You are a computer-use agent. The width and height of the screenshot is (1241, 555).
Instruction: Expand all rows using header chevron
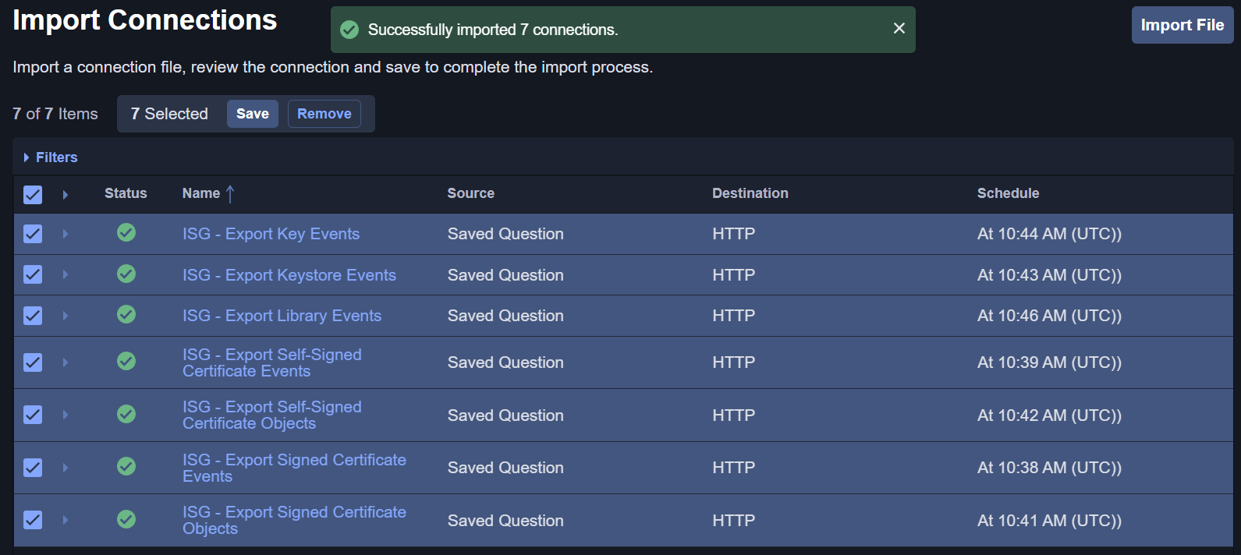click(x=66, y=194)
